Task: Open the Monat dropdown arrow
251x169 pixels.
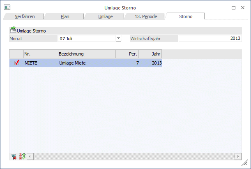Action: 118,38
